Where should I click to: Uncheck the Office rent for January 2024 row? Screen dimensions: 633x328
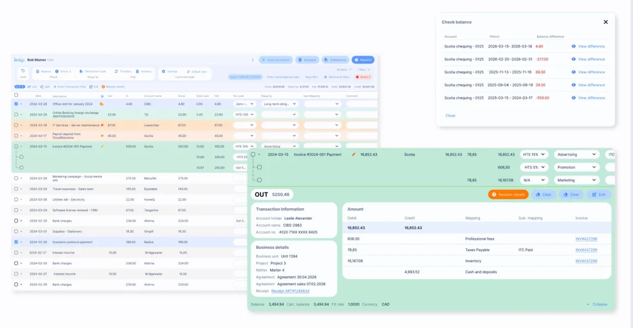[x=16, y=104]
